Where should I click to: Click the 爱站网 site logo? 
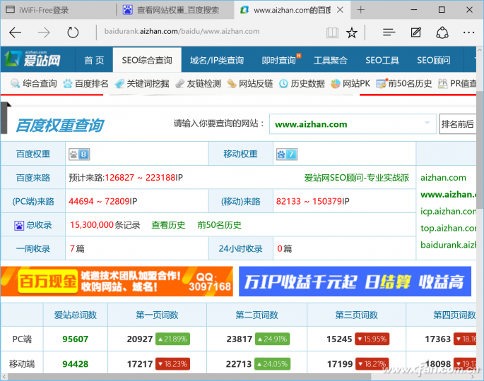click(33, 59)
